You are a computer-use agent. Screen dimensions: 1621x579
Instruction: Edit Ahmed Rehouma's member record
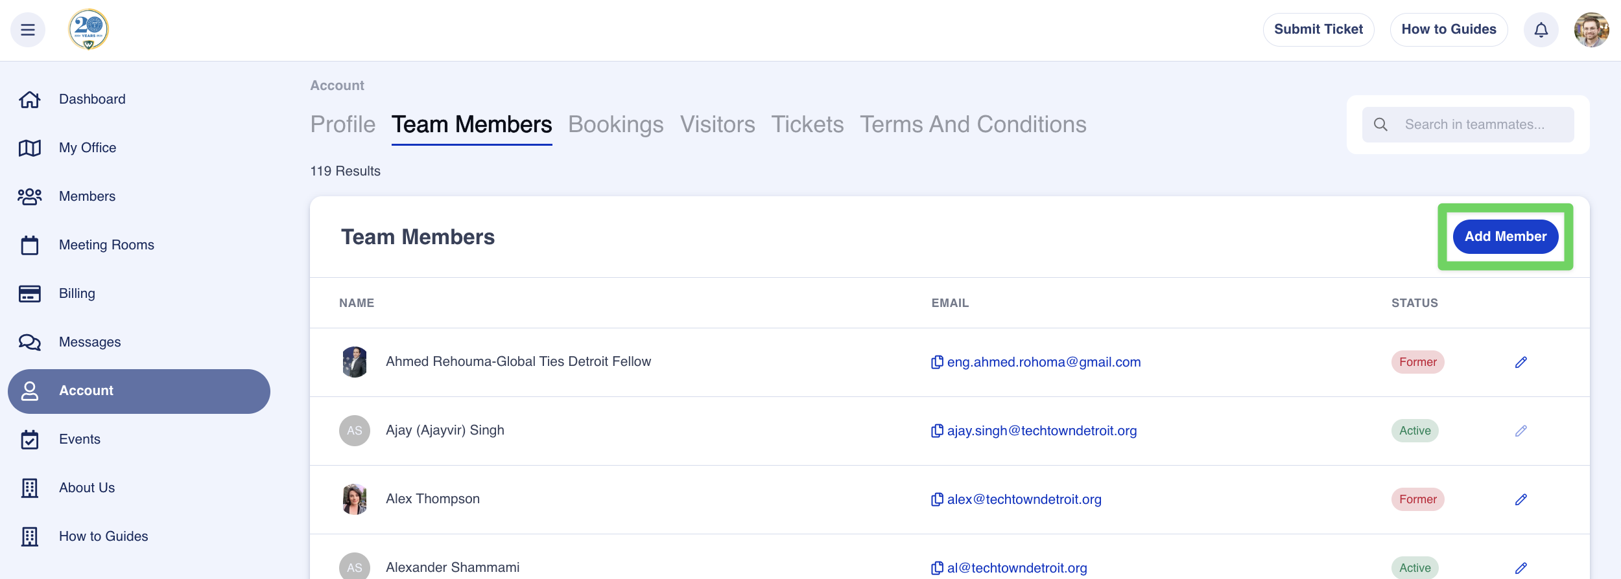click(x=1520, y=362)
